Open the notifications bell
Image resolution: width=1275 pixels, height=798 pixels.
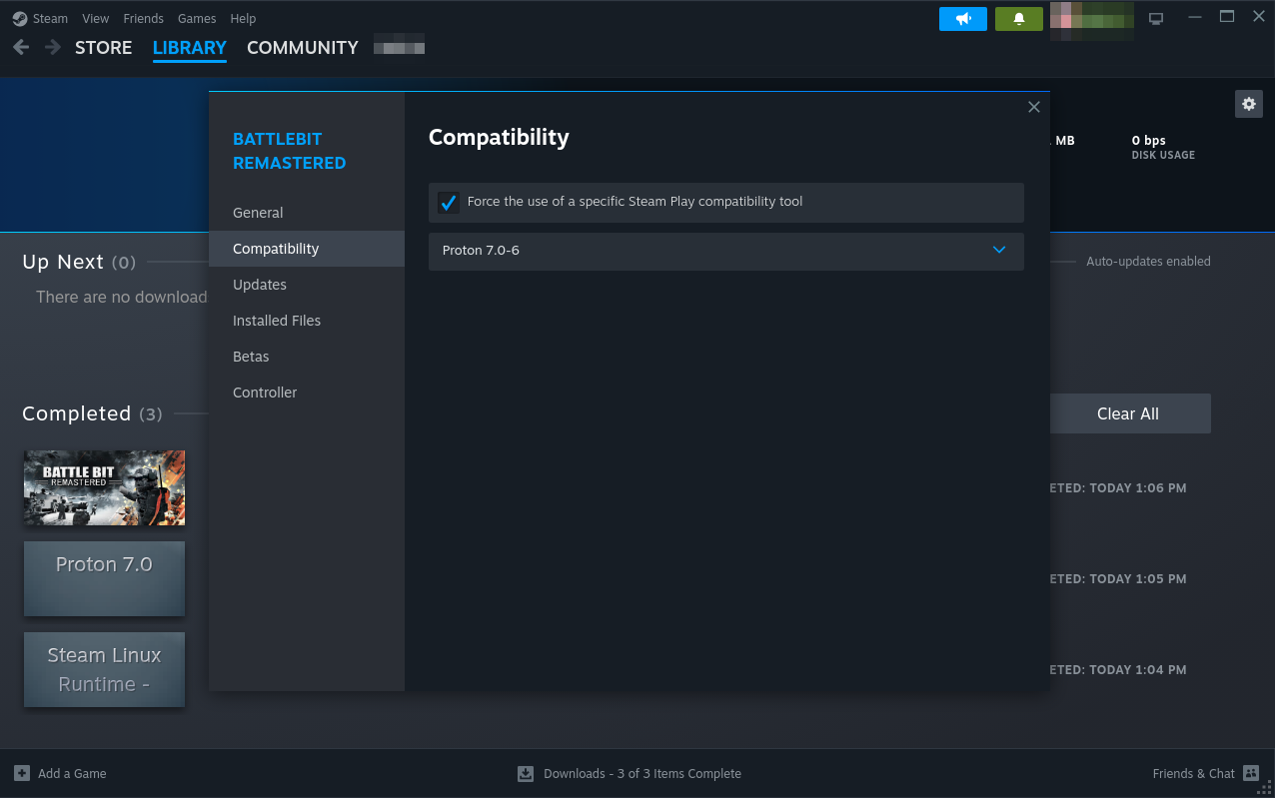tap(1018, 18)
